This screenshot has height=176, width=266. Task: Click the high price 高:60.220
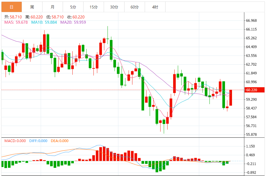pos(34,17)
